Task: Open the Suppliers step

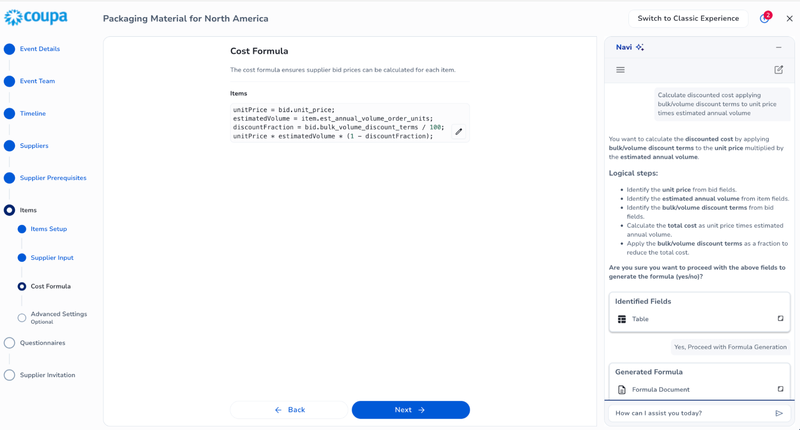Action: (x=34, y=146)
